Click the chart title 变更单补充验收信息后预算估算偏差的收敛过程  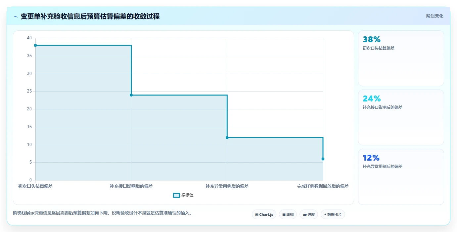[90, 16]
